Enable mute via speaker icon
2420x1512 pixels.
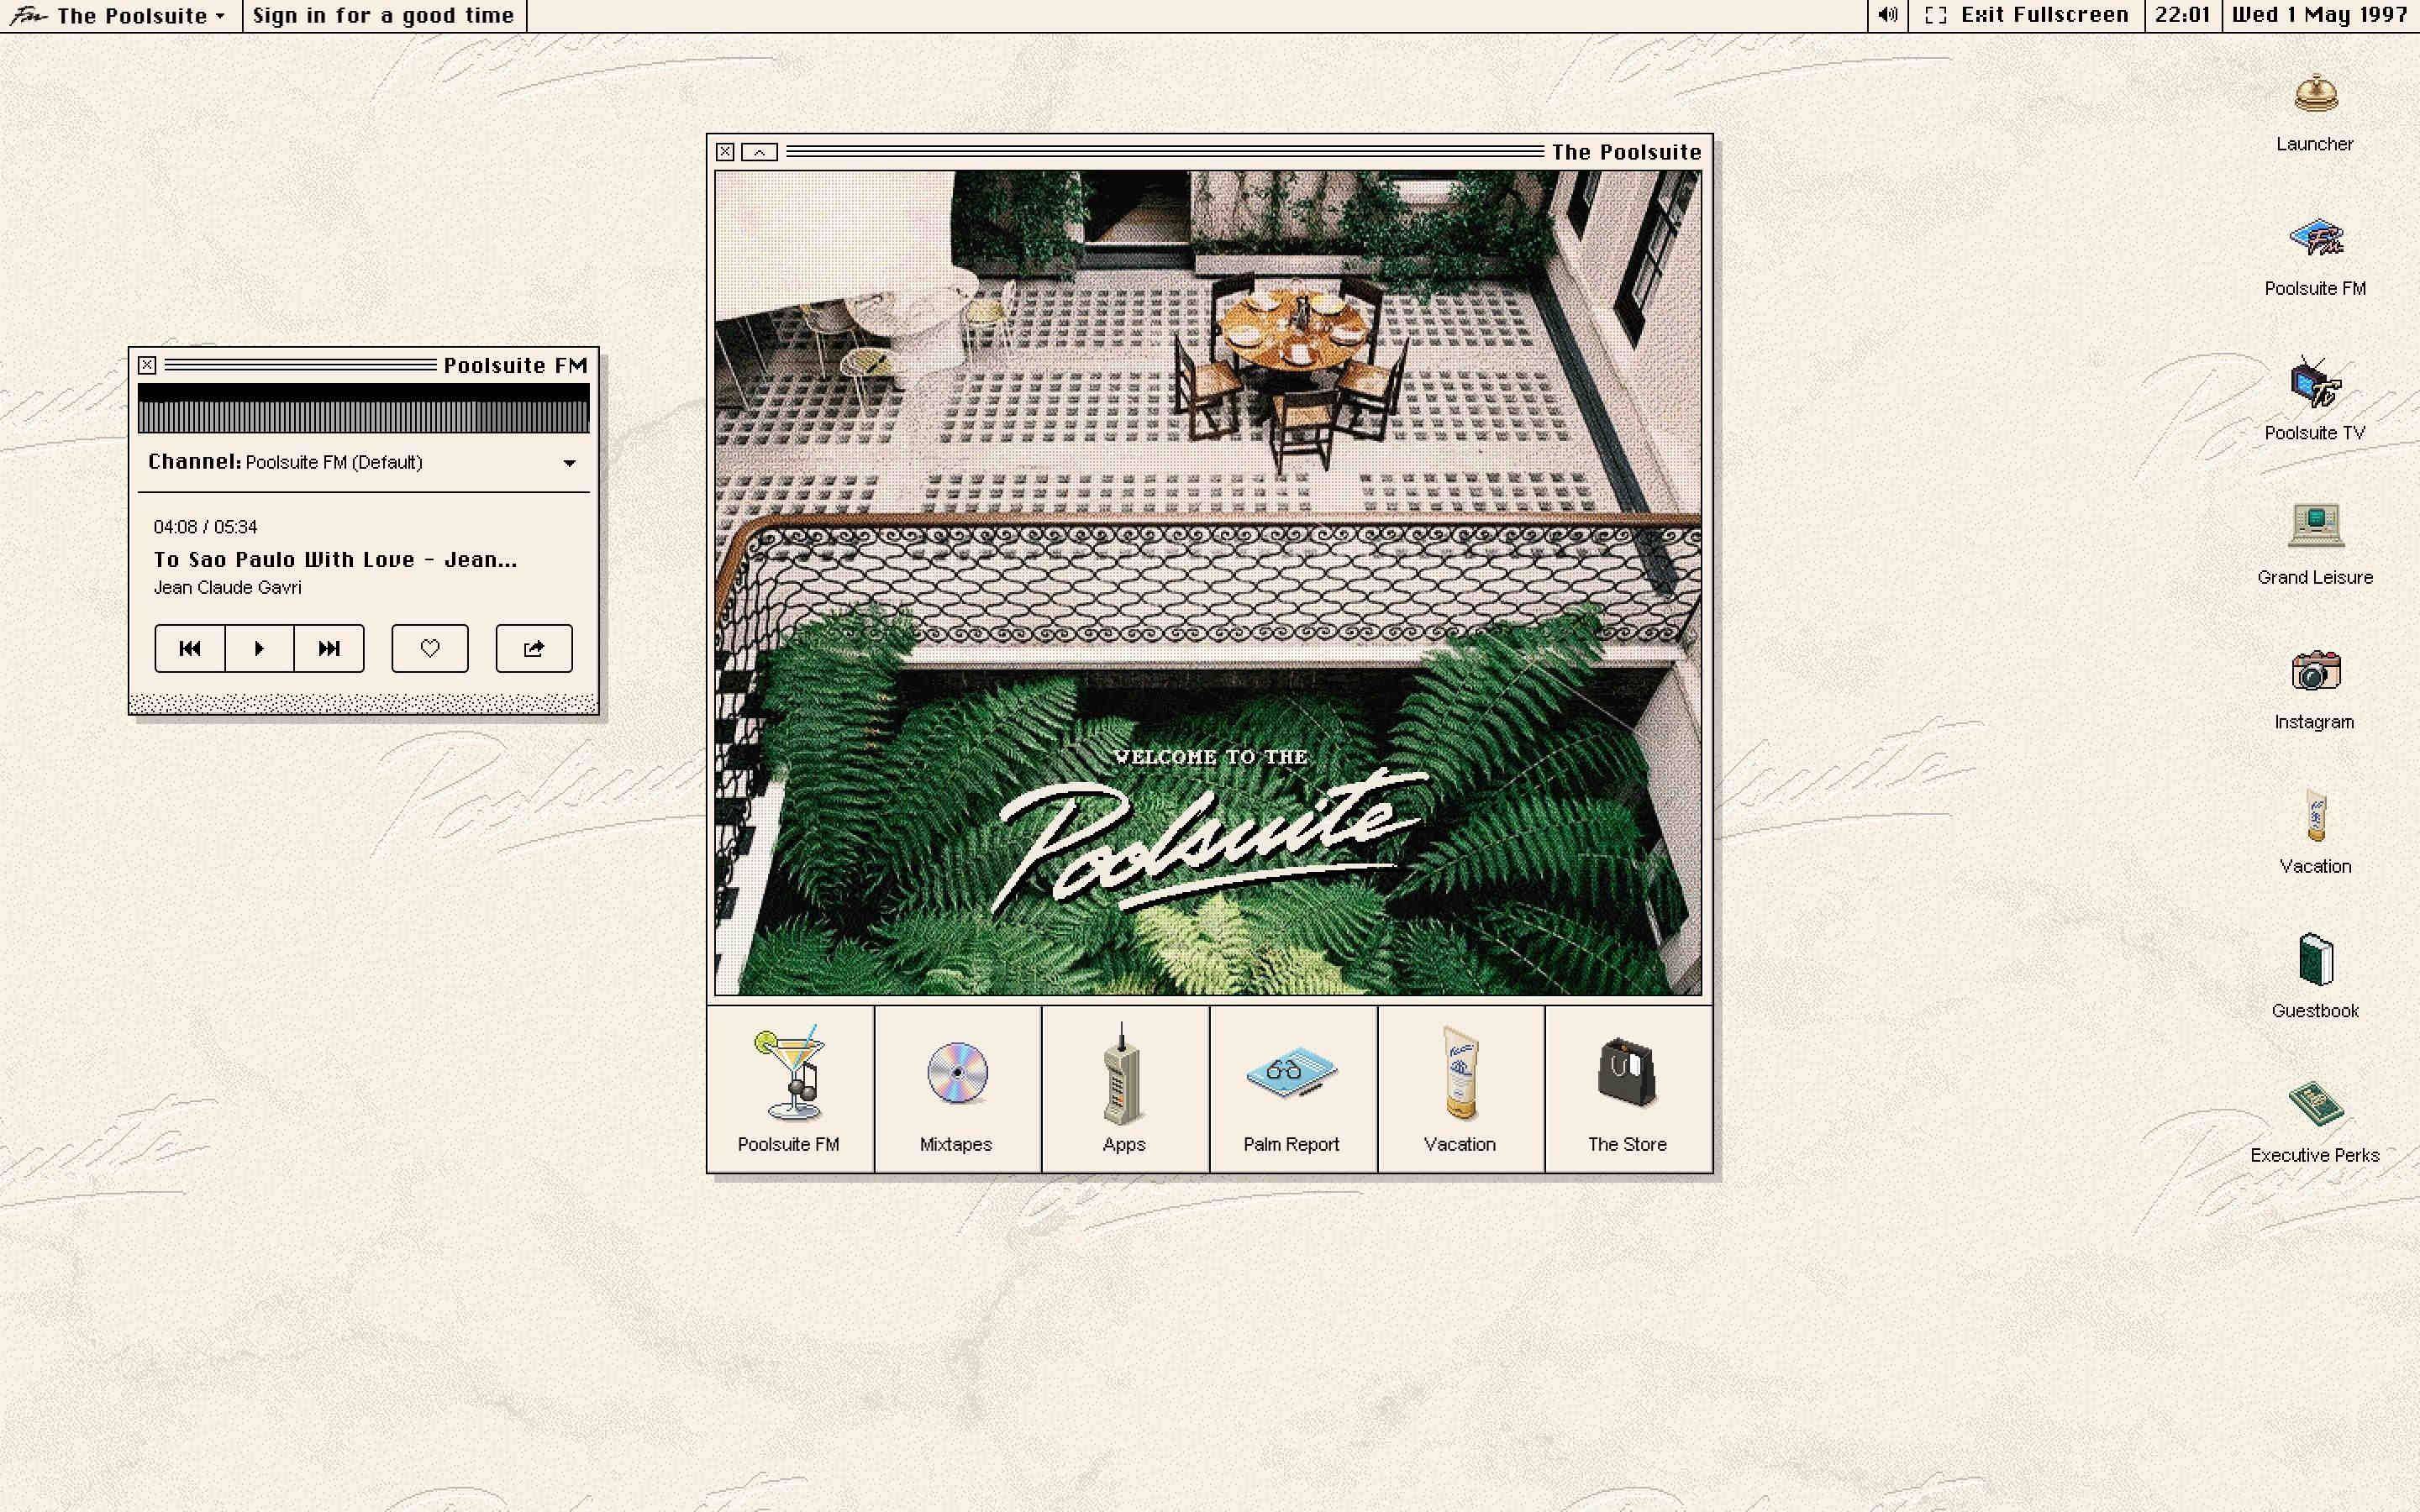tap(1889, 14)
